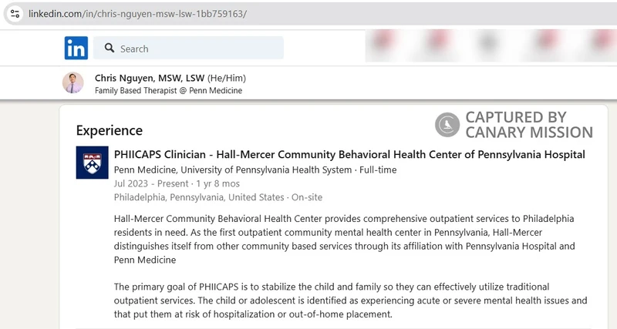Click the Family Based Therapist headline text
This screenshot has width=617, height=329.
pyautogui.click(x=168, y=90)
